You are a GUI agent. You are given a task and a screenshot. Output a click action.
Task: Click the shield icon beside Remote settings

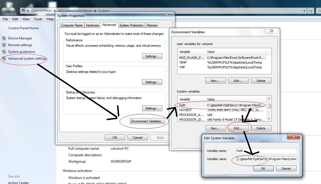(x=4, y=45)
